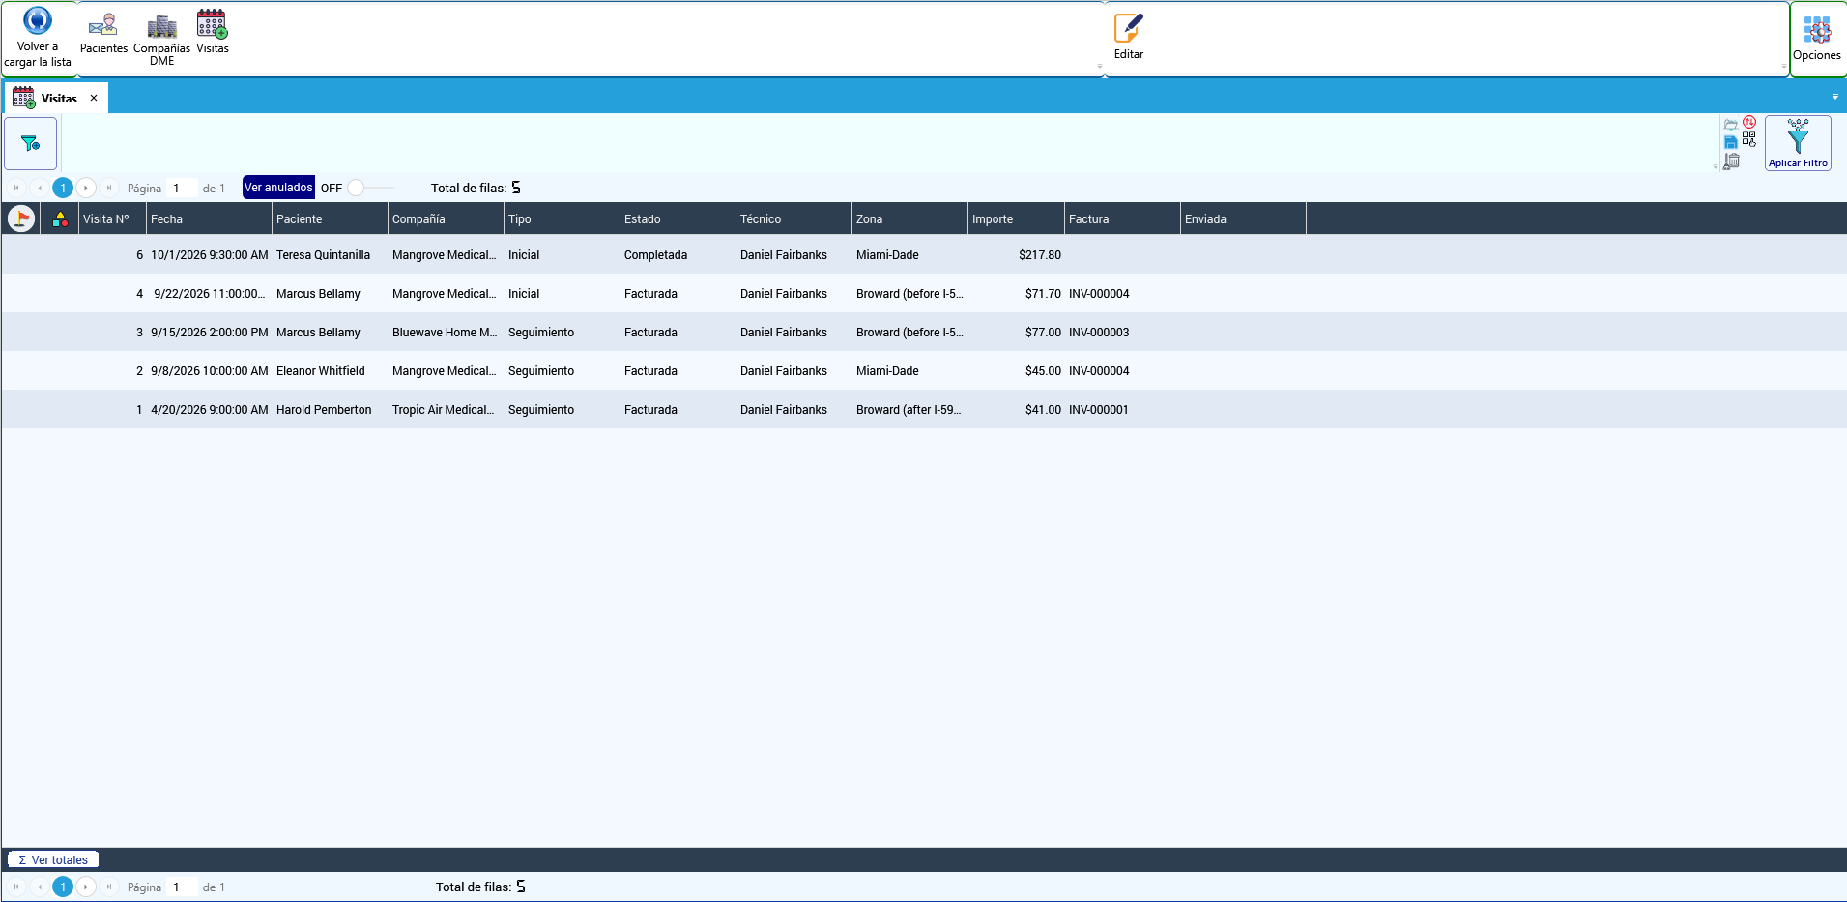Click the Ver anulados label button
Screen dimensions: 1847x902
click(x=278, y=188)
